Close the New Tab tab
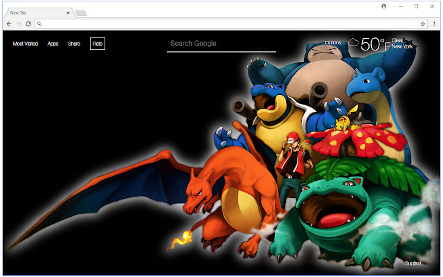 [68, 12]
